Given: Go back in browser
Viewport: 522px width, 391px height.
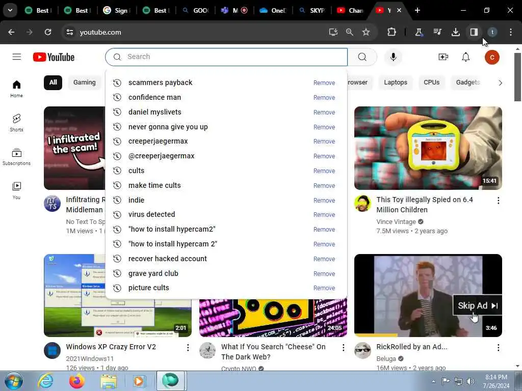Looking at the screenshot, I should tap(11, 32).
